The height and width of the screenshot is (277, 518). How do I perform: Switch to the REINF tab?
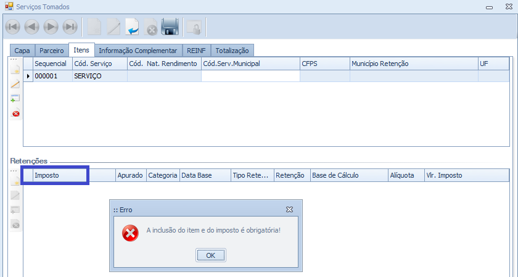pyautogui.click(x=196, y=51)
